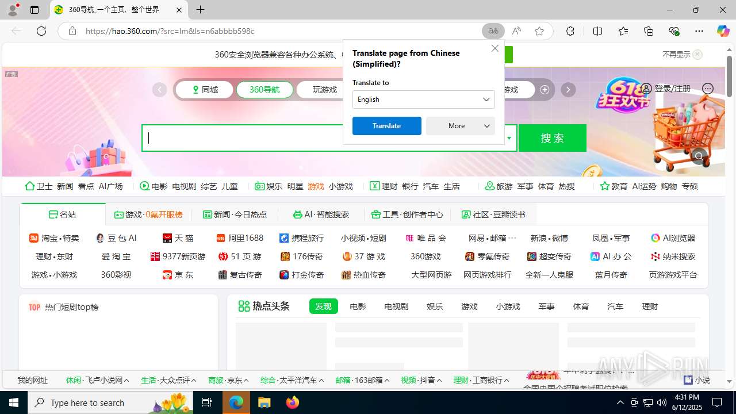Add page to favorites star icon
This screenshot has height=414, width=736.
539,31
